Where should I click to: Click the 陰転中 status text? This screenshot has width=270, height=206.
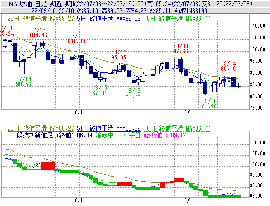click(x=104, y=135)
